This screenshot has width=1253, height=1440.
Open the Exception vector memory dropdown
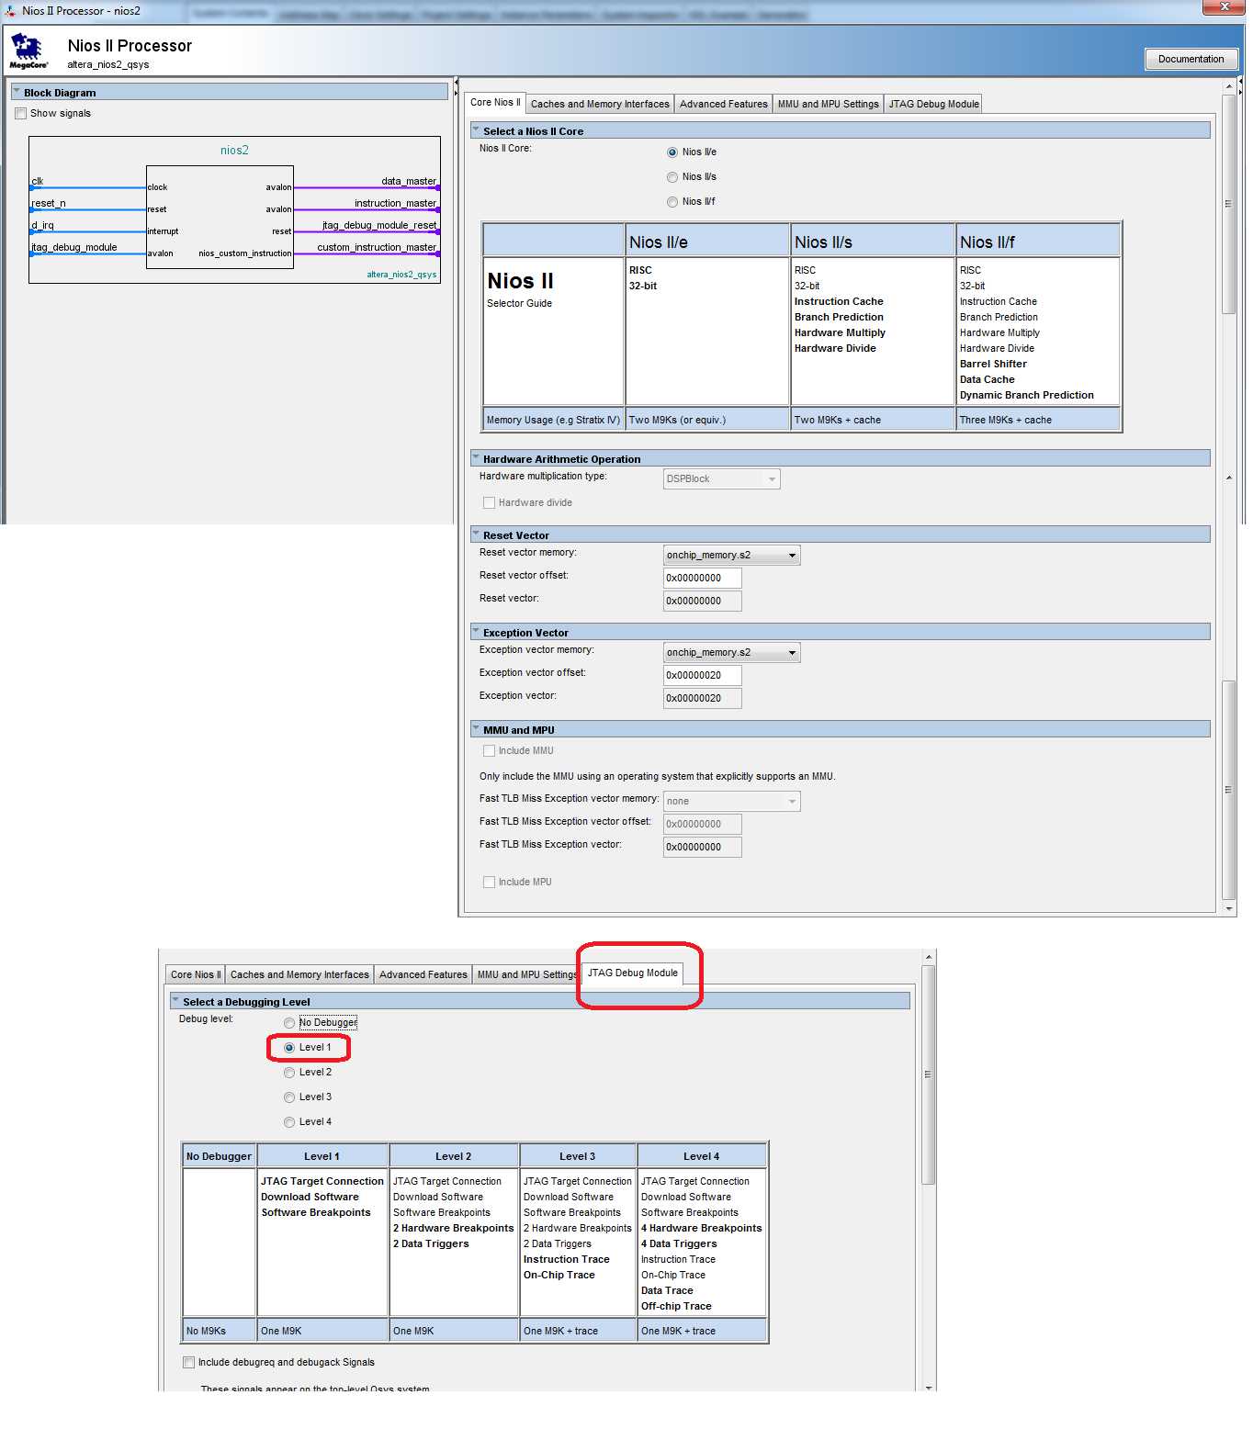[x=731, y=653]
